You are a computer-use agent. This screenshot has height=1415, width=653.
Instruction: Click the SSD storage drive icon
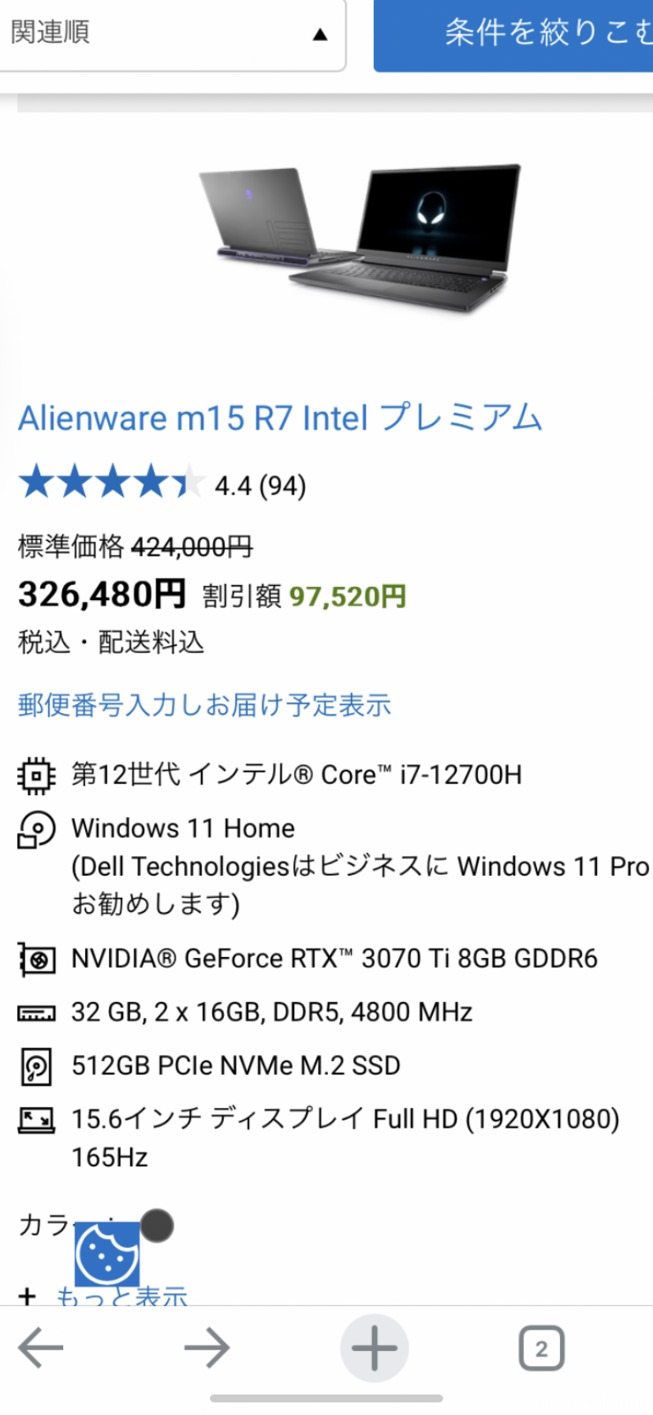[36, 1067]
